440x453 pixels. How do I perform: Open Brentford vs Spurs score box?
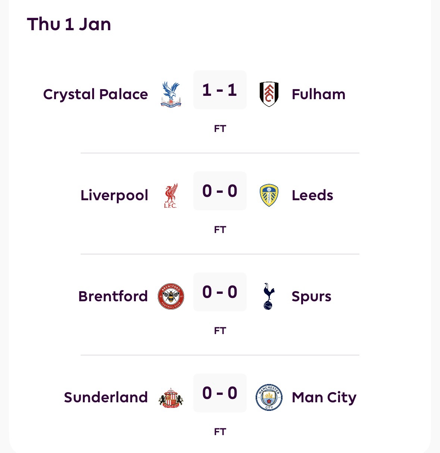click(x=220, y=292)
